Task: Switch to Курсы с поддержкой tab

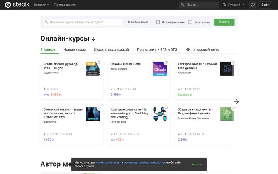Action: click(x=111, y=50)
